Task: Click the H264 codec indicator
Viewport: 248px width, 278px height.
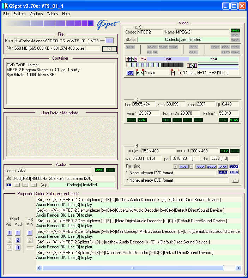Action: coord(235,40)
